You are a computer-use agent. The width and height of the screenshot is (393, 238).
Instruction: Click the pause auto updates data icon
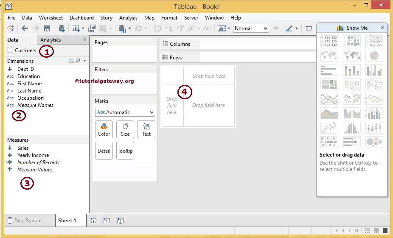point(123,28)
